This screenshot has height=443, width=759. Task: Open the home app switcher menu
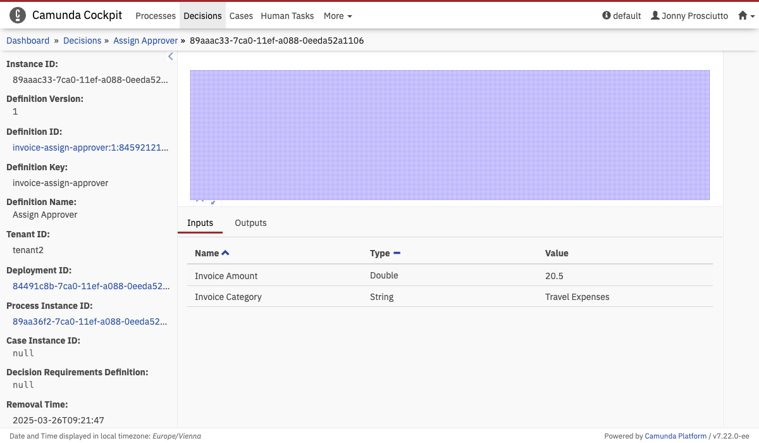(746, 16)
